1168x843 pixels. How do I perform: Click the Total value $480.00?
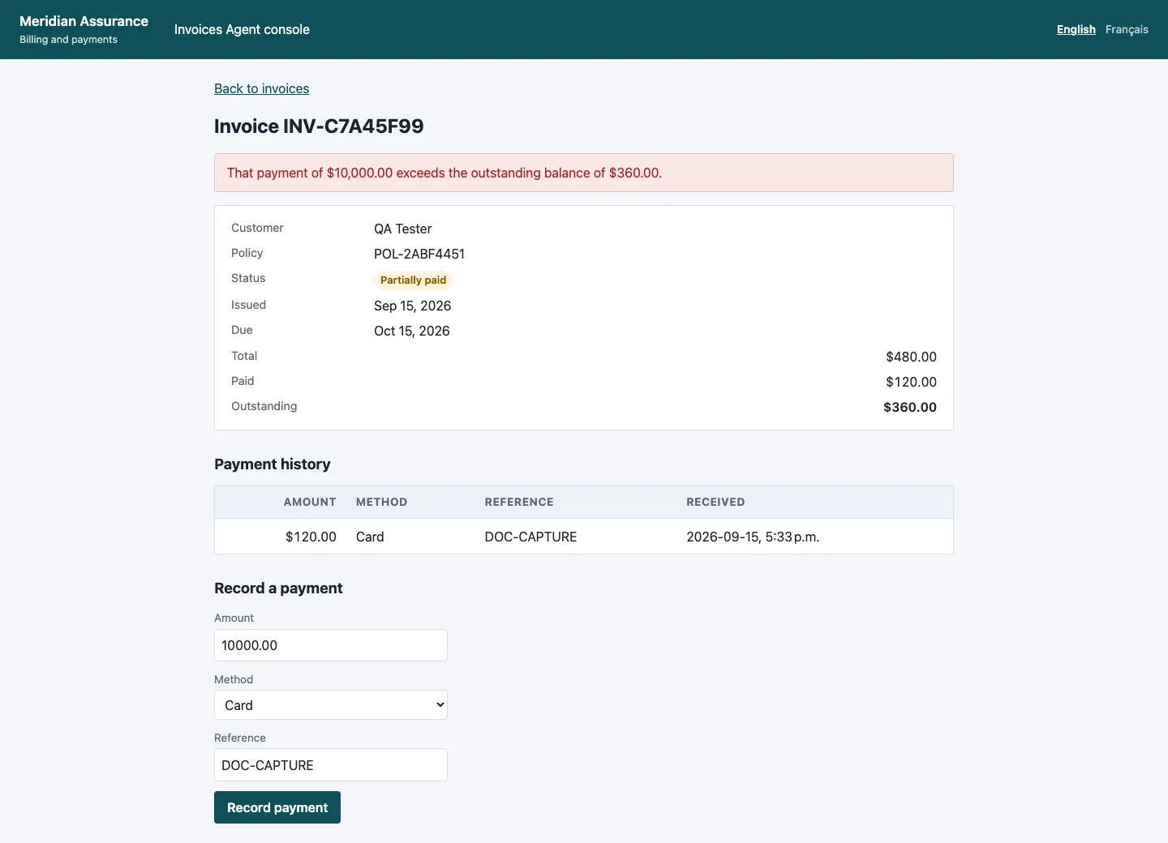pos(911,357)
